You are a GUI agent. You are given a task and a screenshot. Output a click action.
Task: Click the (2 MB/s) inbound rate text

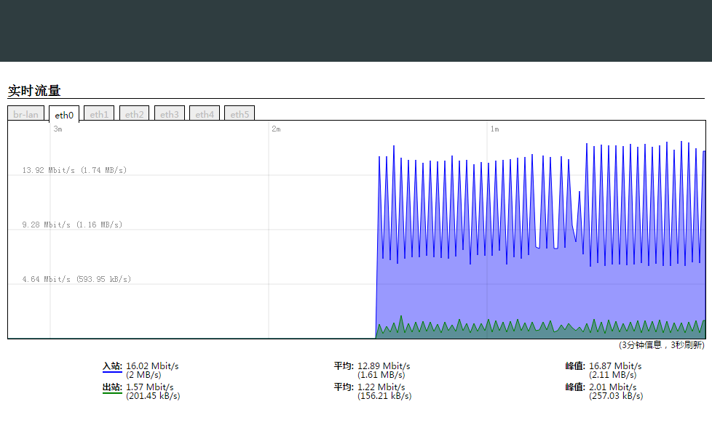143,375
